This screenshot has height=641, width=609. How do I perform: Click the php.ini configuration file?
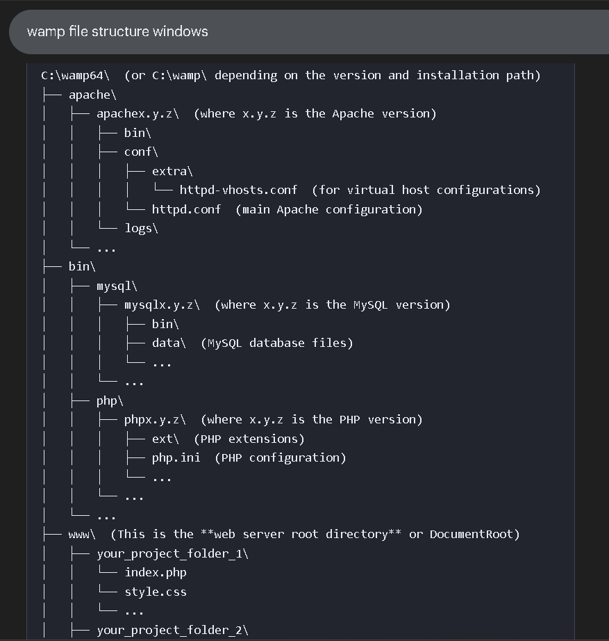click(176, 457)
